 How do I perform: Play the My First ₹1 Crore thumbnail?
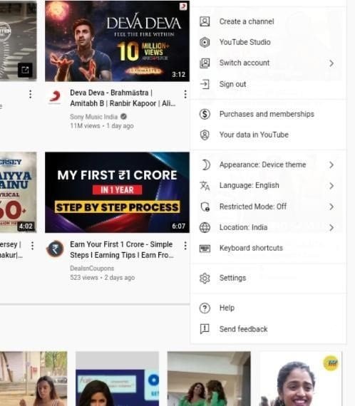coord(117,192)
